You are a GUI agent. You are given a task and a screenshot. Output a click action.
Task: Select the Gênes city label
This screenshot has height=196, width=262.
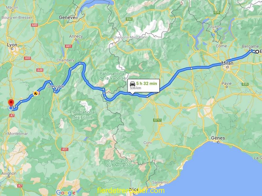pyautogui.click(x=218, y=138)
